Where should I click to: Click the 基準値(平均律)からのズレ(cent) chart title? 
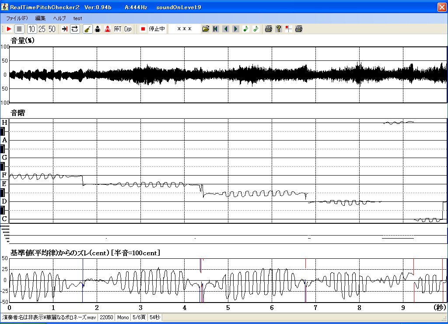(x=59, y=253)
